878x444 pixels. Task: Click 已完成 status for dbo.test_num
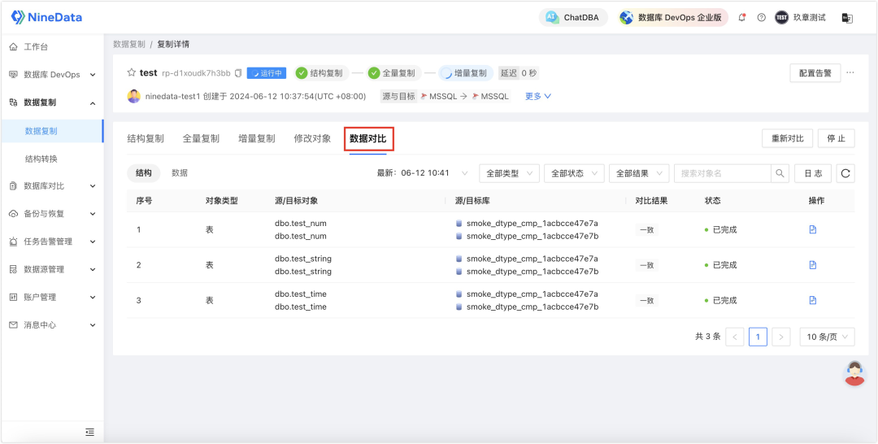tap(720, 229)
